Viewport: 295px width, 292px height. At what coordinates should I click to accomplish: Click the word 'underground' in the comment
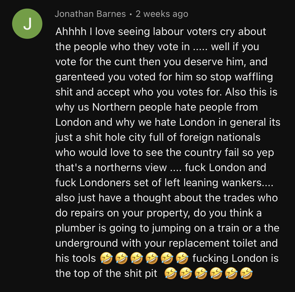pos(86,243)
